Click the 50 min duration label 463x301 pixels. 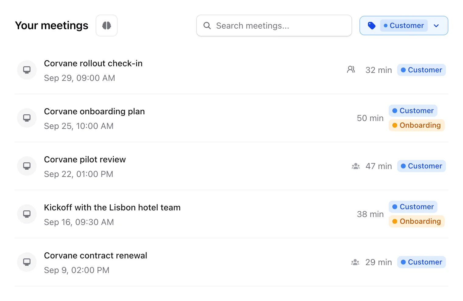[x=370, y=118]
